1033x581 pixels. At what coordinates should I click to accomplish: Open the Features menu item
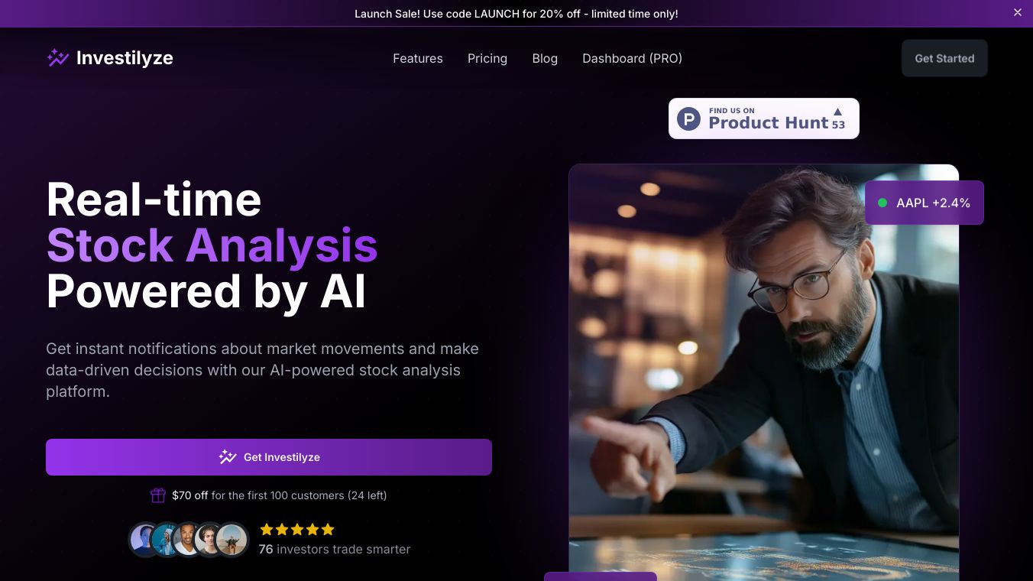[418, 58]
